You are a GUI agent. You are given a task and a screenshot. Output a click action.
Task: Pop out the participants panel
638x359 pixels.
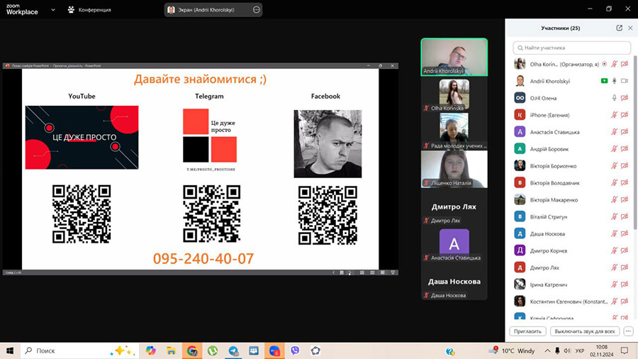coord(619,28)
